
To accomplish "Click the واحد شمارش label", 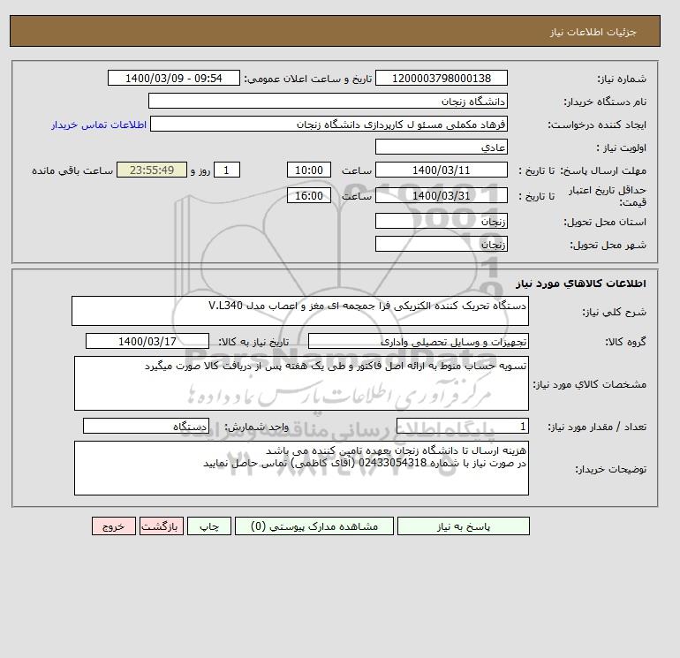I will 257,427.
